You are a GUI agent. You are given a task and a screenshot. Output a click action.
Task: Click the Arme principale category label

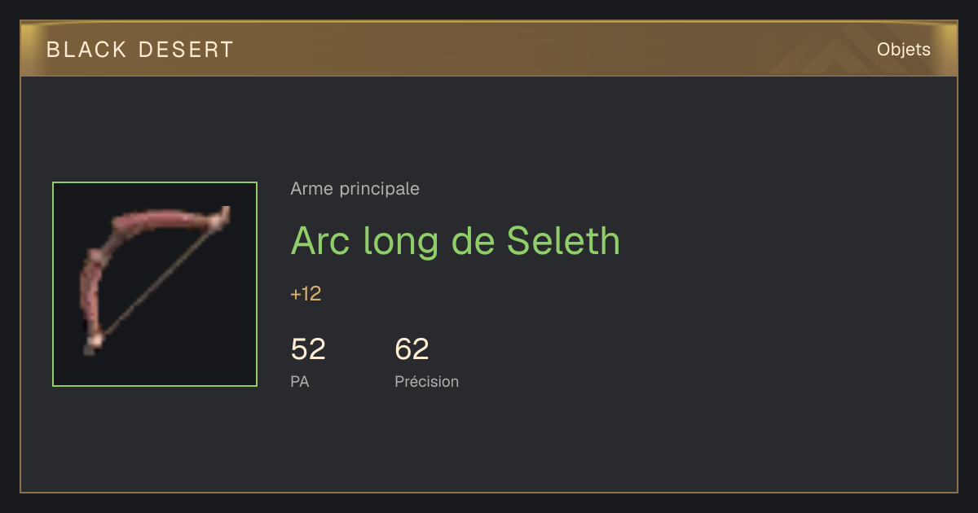tap(355, 189)
